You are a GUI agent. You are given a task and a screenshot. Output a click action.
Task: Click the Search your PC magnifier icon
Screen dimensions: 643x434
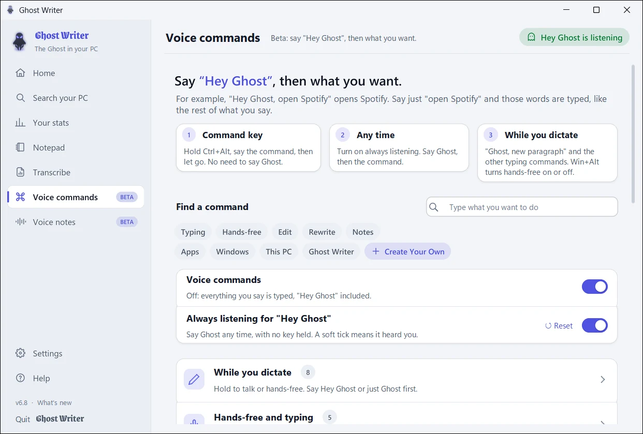coord(20,98)
